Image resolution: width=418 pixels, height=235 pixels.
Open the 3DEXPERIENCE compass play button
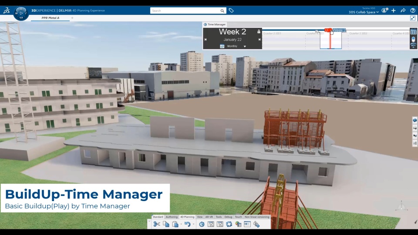tap(21, 13)
